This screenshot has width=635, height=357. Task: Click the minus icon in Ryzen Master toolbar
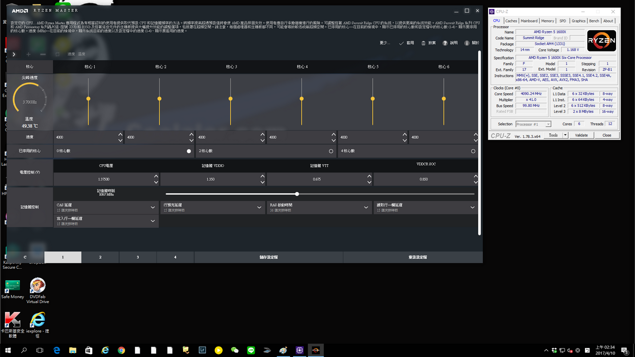(x=43, y=54)
